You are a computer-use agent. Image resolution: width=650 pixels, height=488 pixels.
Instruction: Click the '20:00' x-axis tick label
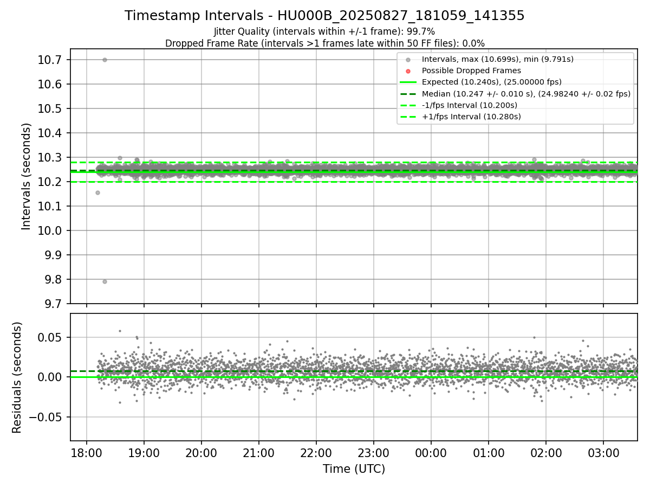click(x=201, y=453)
